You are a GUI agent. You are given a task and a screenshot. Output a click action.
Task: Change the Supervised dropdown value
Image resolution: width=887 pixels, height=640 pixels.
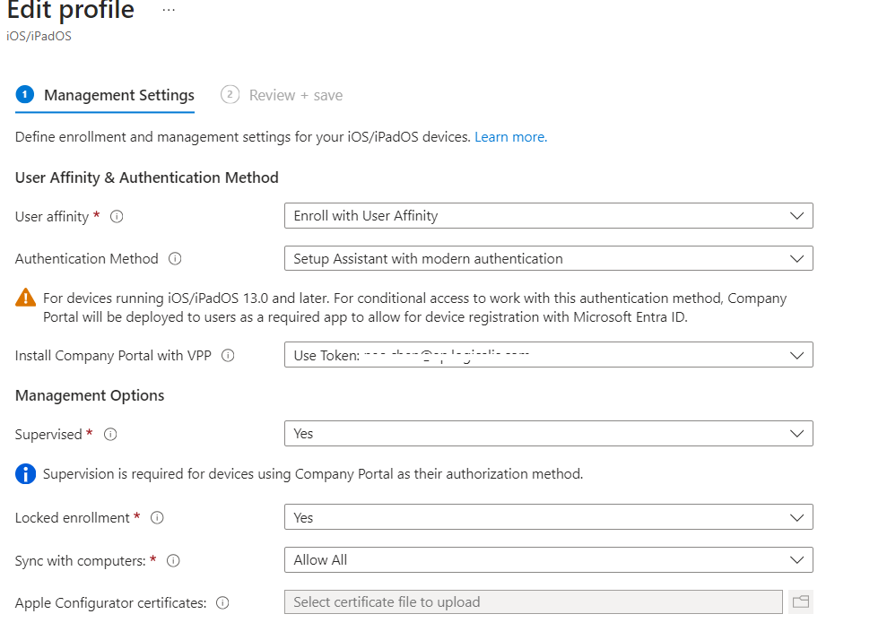point(548,434)
